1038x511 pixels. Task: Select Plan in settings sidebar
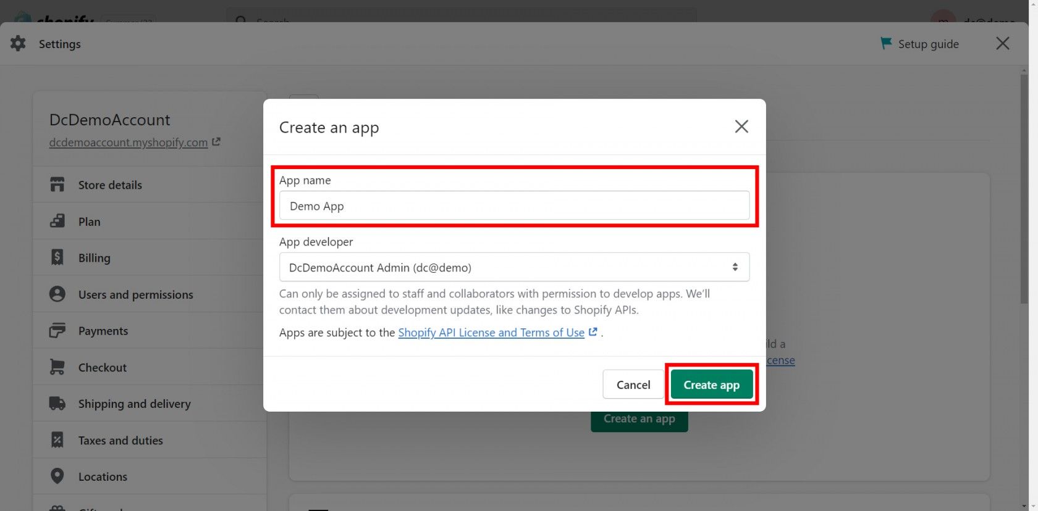[89, 222]
